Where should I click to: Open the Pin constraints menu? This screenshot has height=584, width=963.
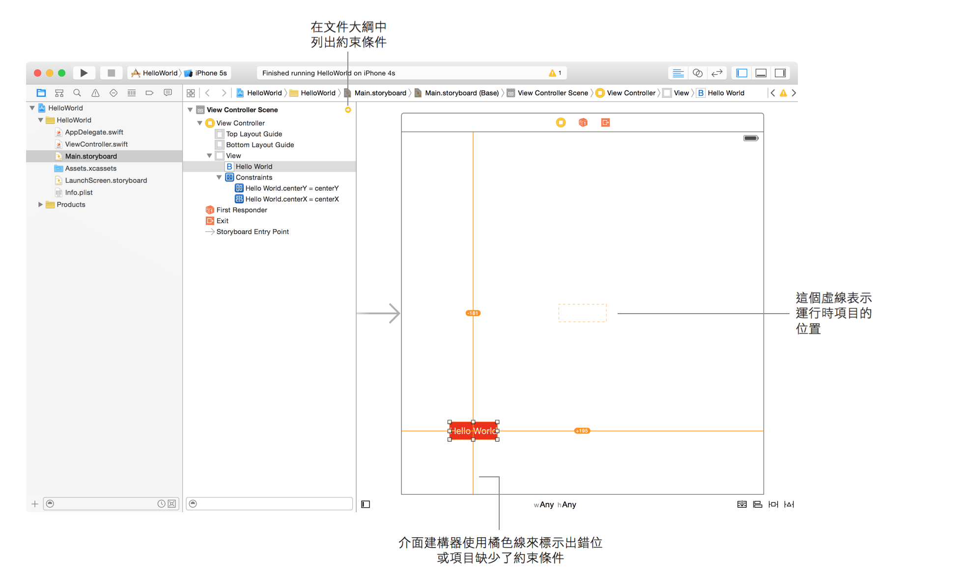[x=773, y=504]
